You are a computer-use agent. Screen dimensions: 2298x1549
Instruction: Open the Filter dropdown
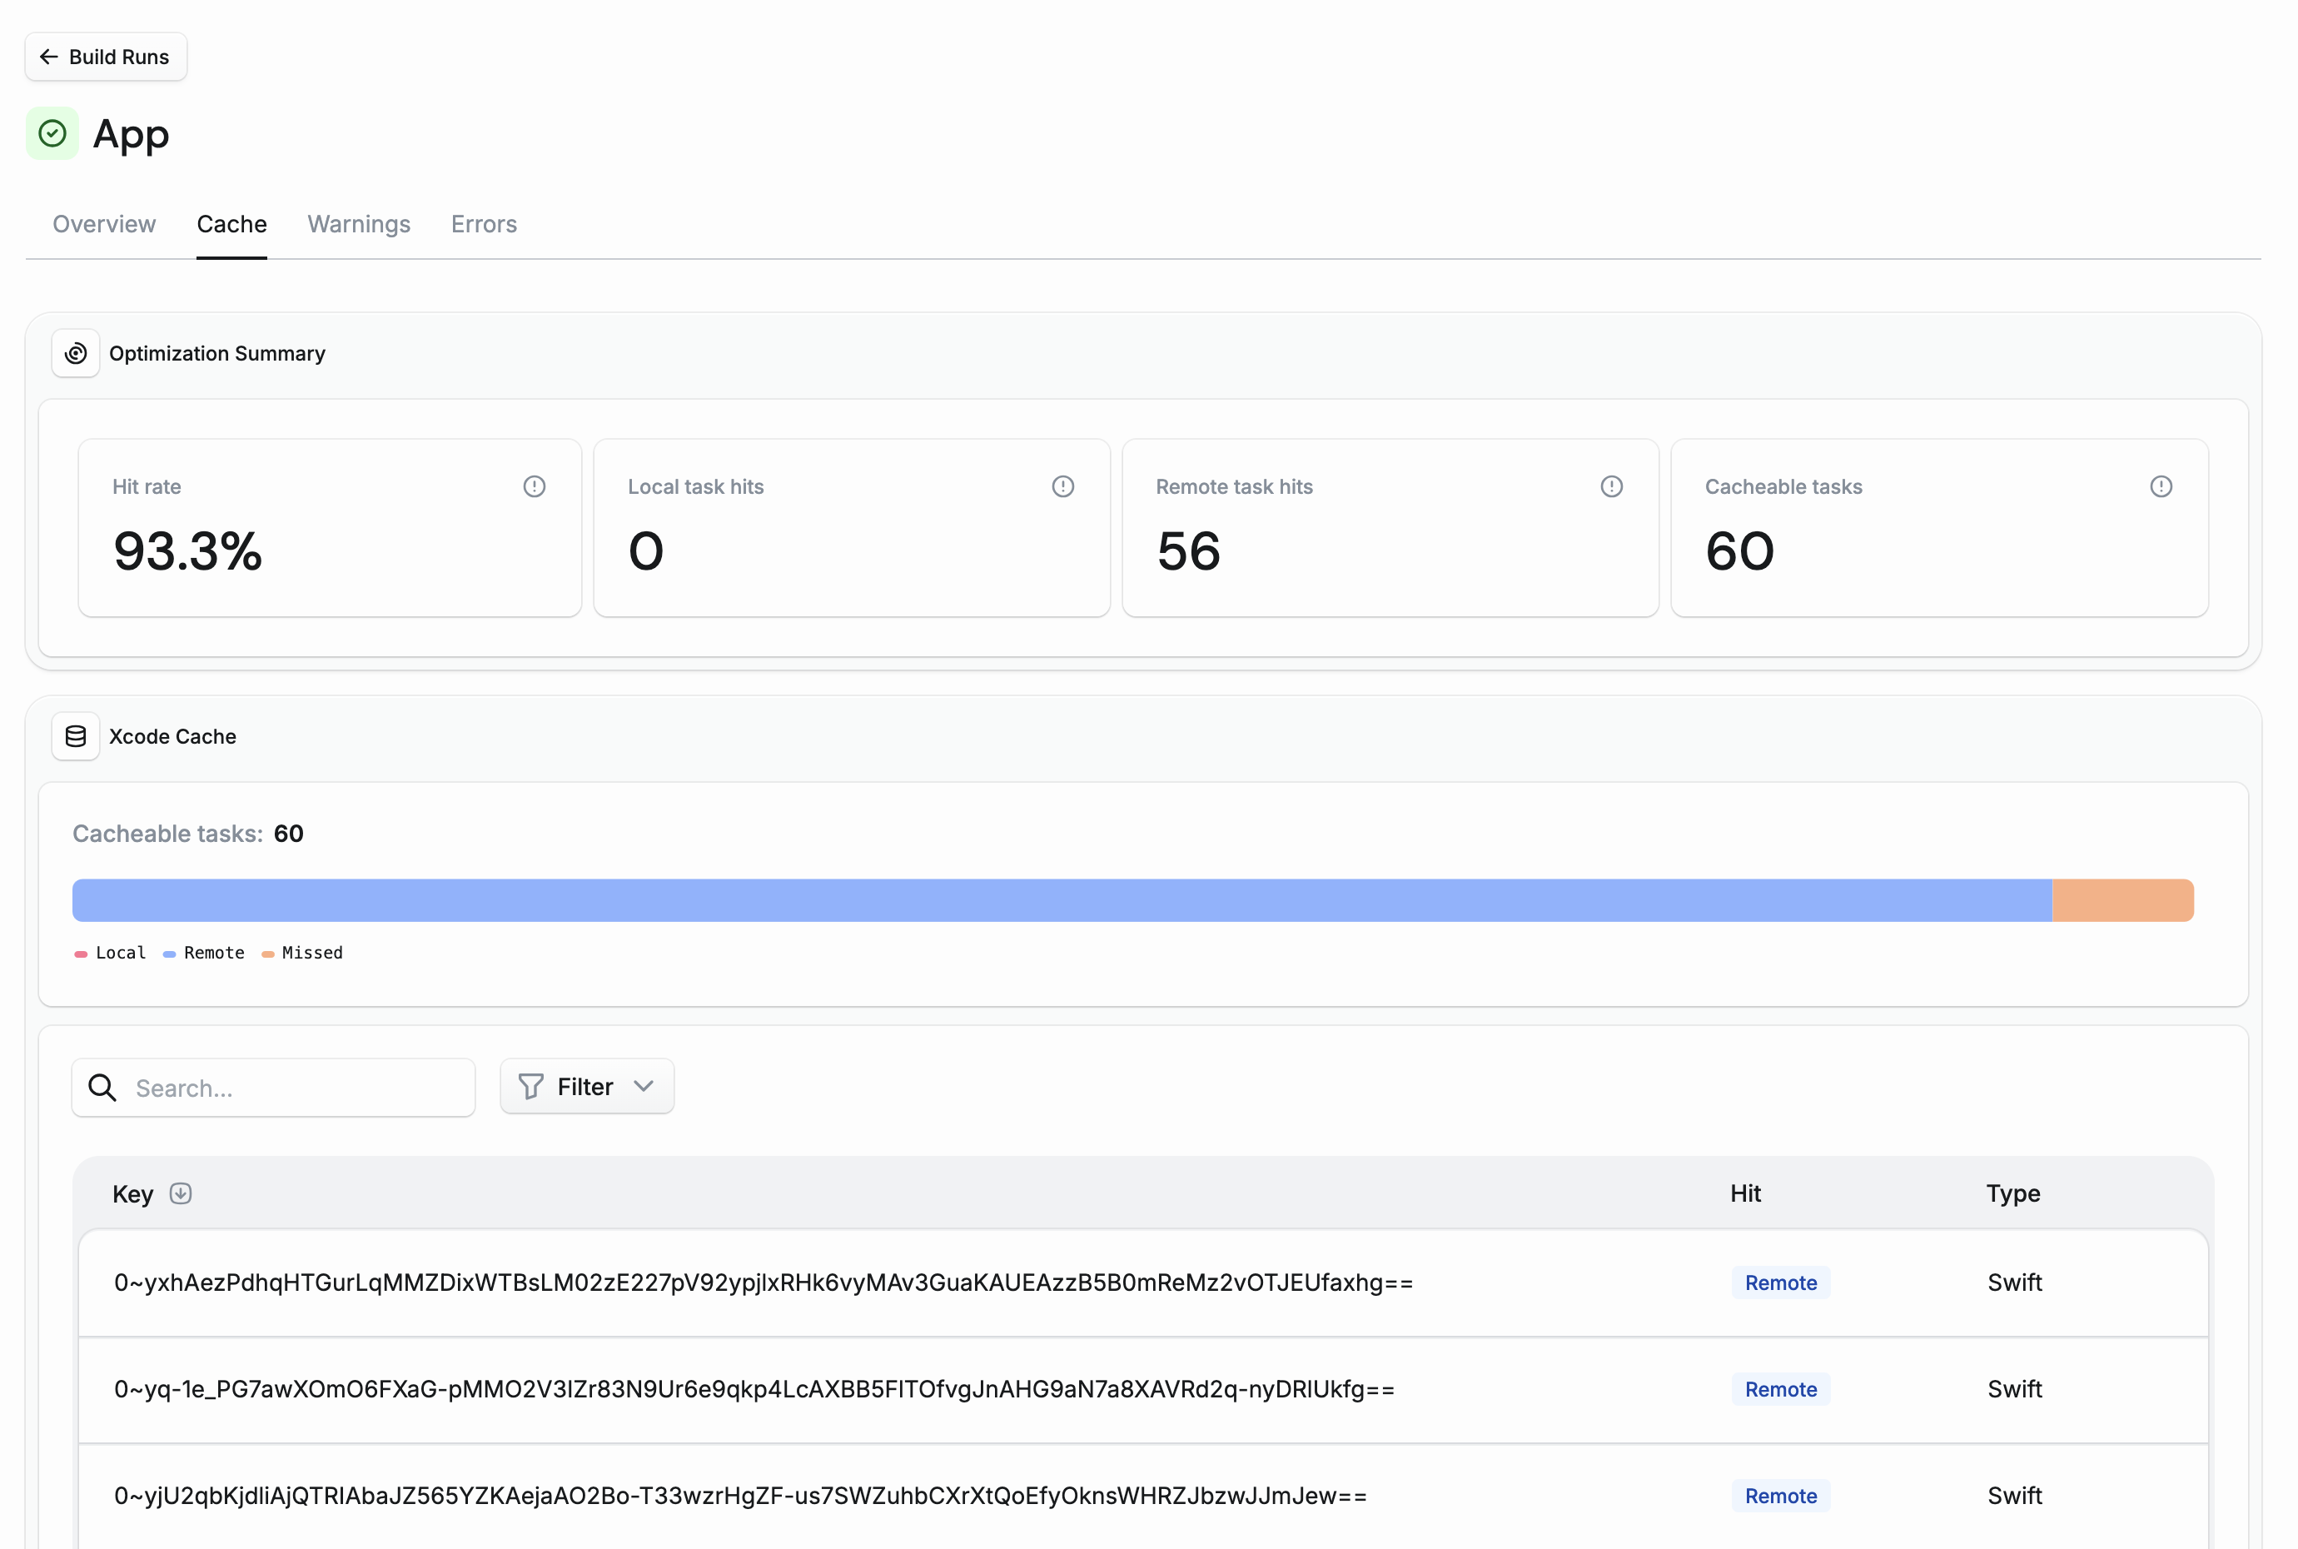587,1086
